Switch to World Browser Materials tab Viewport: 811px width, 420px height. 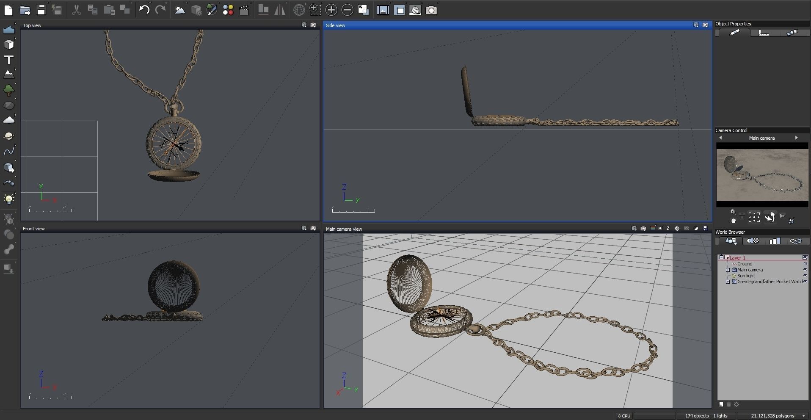point(753,241)
